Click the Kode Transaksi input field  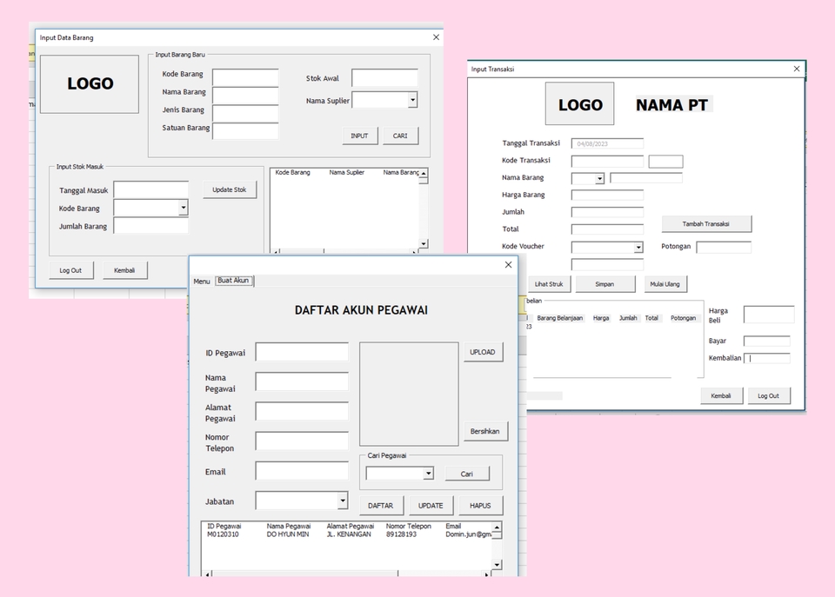pos(607,161)
